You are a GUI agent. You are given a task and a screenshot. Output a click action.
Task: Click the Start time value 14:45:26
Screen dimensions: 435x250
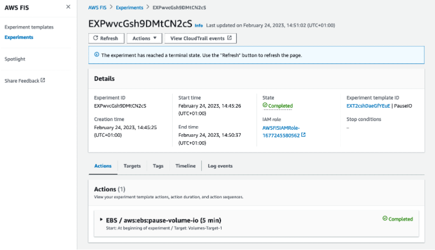(x=210, y=110)
